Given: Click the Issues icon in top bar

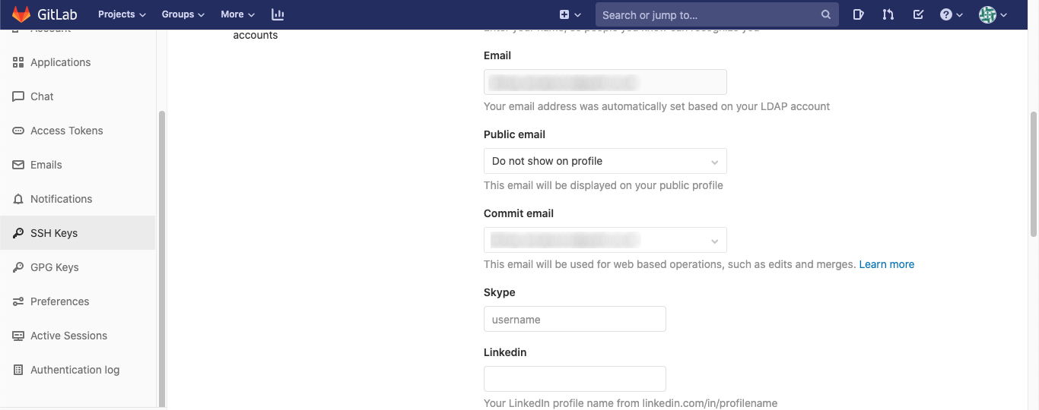Looking at the screenshot, I should (x=858, y=14).
